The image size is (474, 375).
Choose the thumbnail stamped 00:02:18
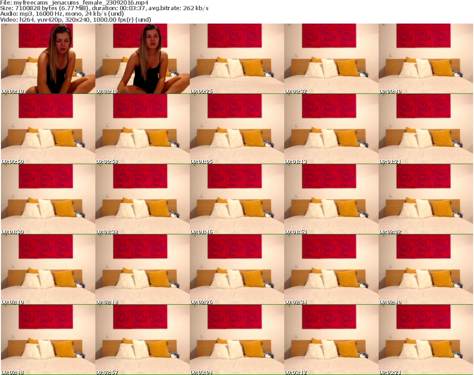point(143,270)
